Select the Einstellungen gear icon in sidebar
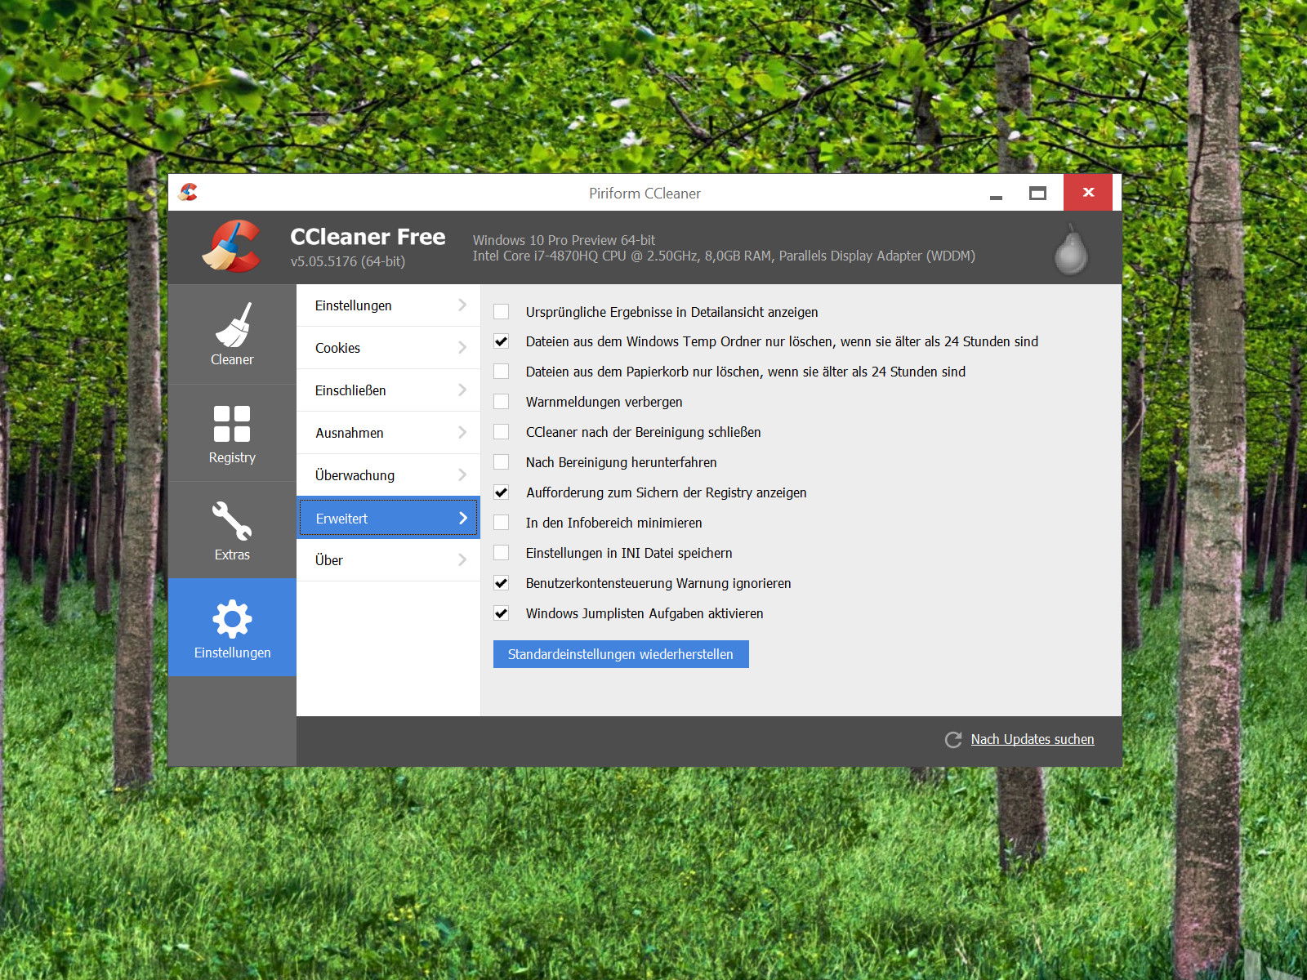The image size is (1307, 980). (x=232, y=619)
